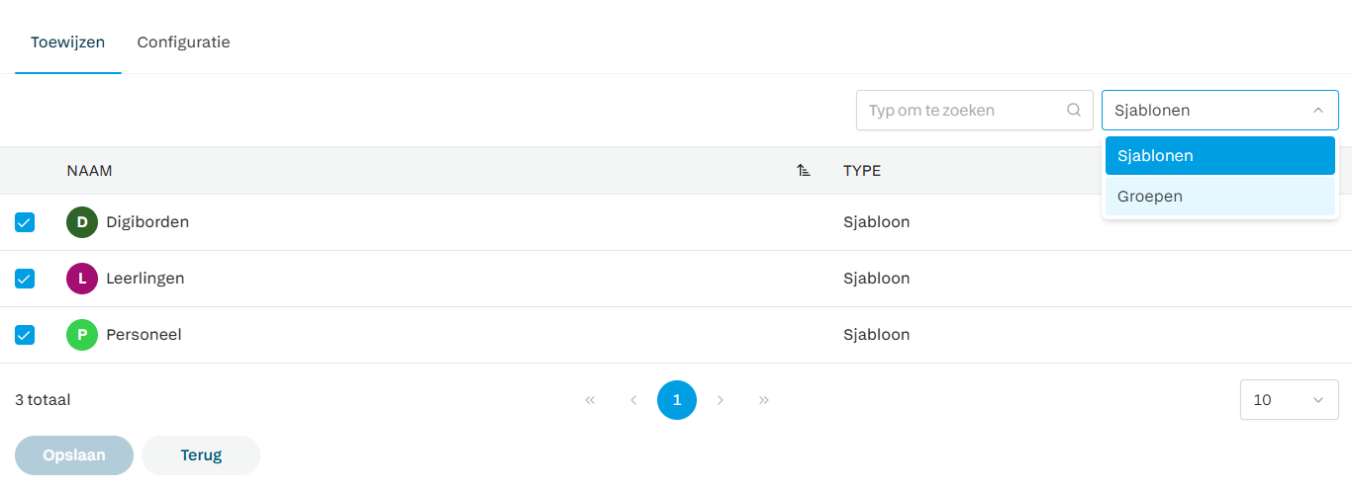Switch to the Configuratie tab

183,42
